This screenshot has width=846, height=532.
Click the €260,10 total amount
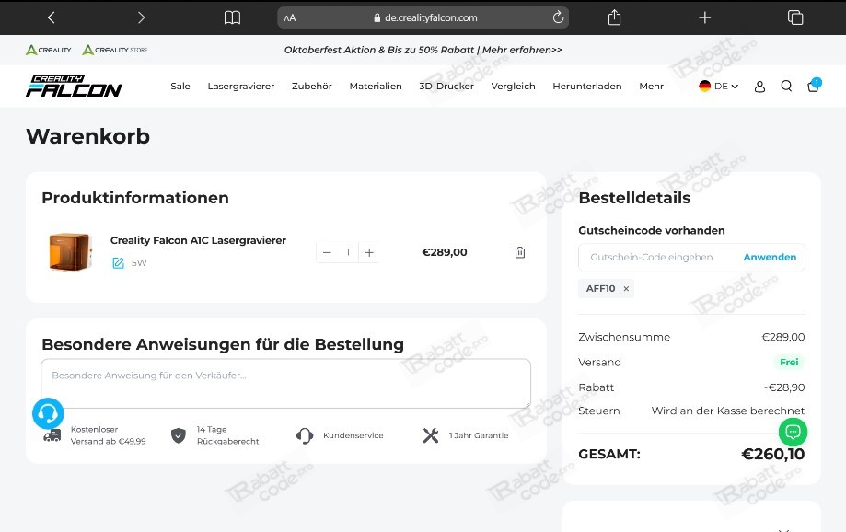(772, 455)
